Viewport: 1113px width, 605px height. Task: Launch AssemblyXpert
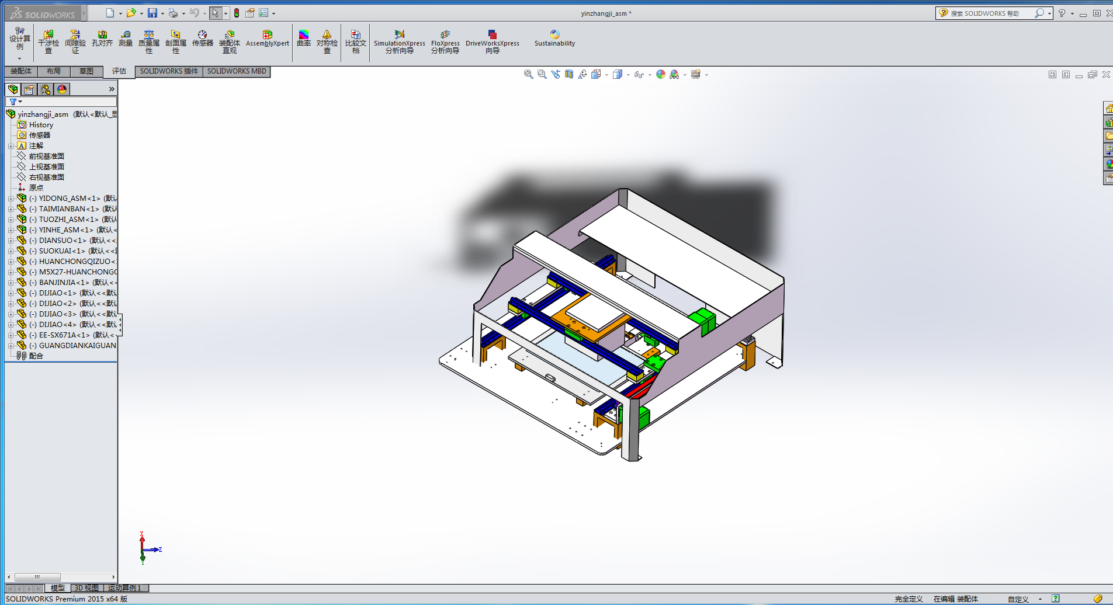268,39
